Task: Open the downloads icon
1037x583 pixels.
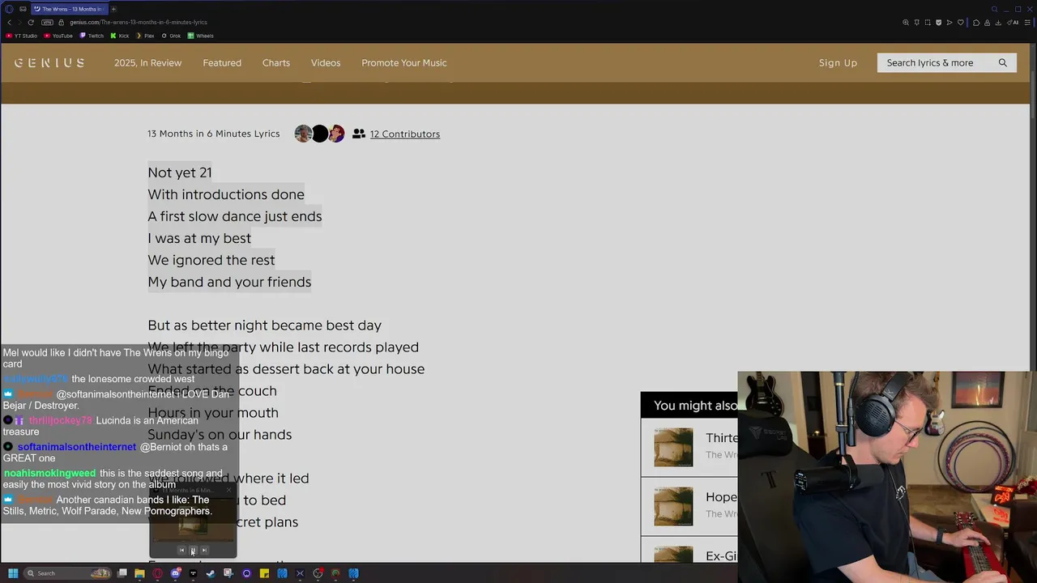Action: [x=998, y=23]
